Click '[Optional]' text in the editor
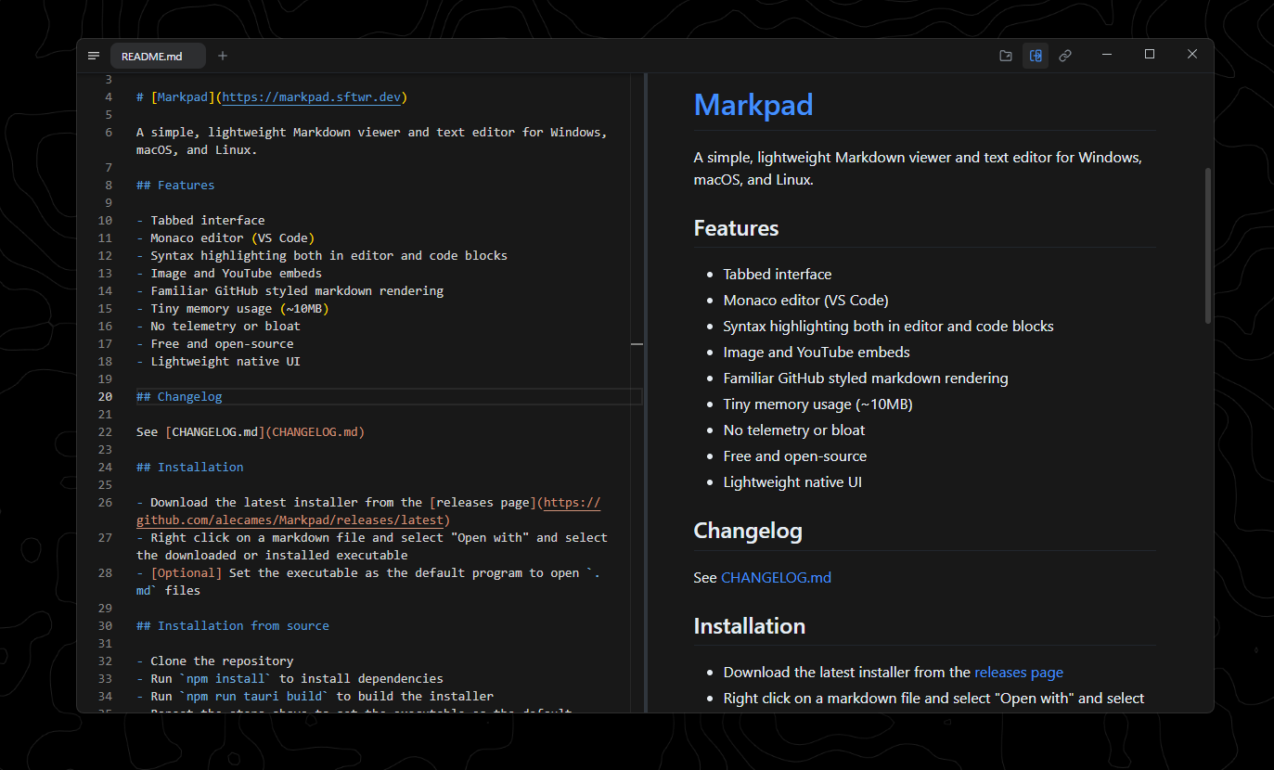Viewport: 1274px width, 770px height. point(187,572)
